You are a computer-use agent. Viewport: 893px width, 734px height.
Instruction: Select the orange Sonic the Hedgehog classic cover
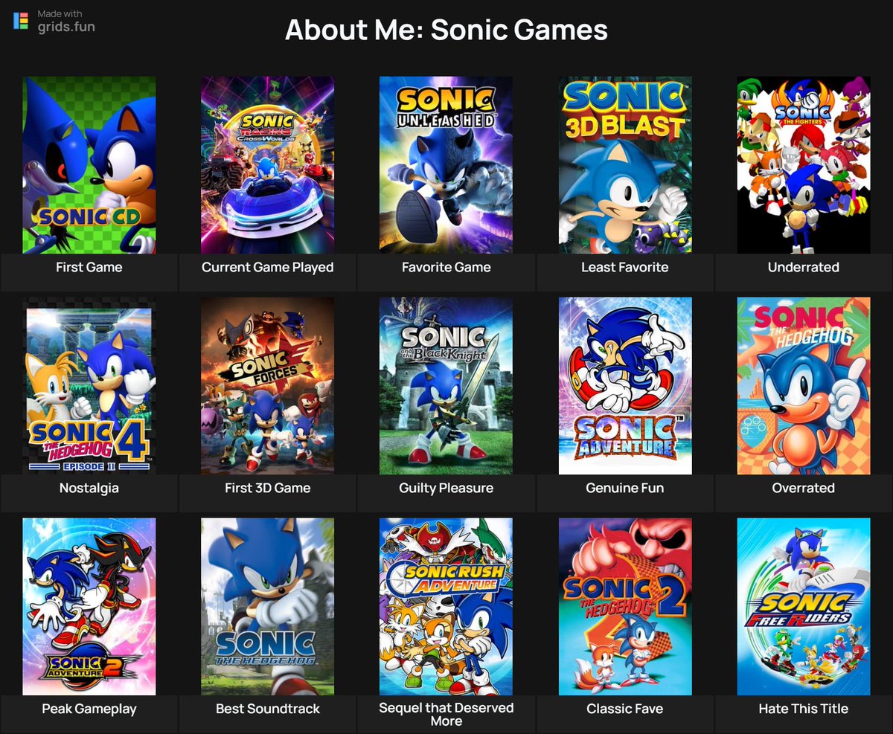[804, 386]
